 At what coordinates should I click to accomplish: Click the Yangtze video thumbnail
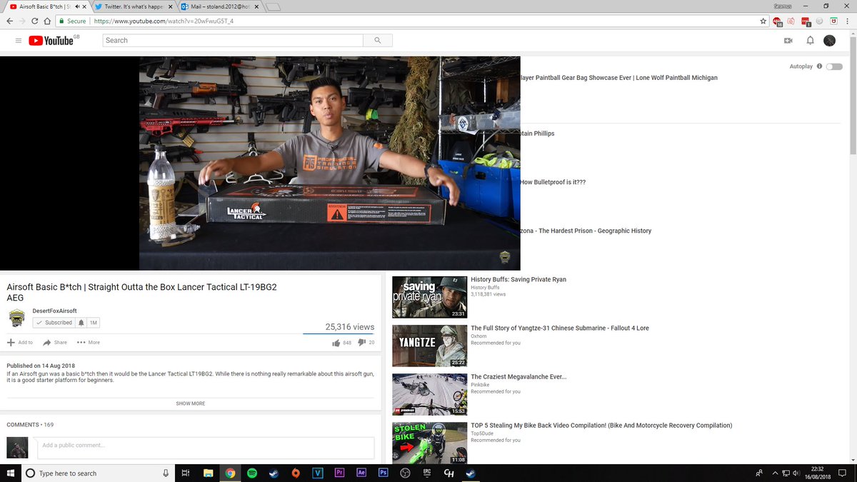click(430, 346)
